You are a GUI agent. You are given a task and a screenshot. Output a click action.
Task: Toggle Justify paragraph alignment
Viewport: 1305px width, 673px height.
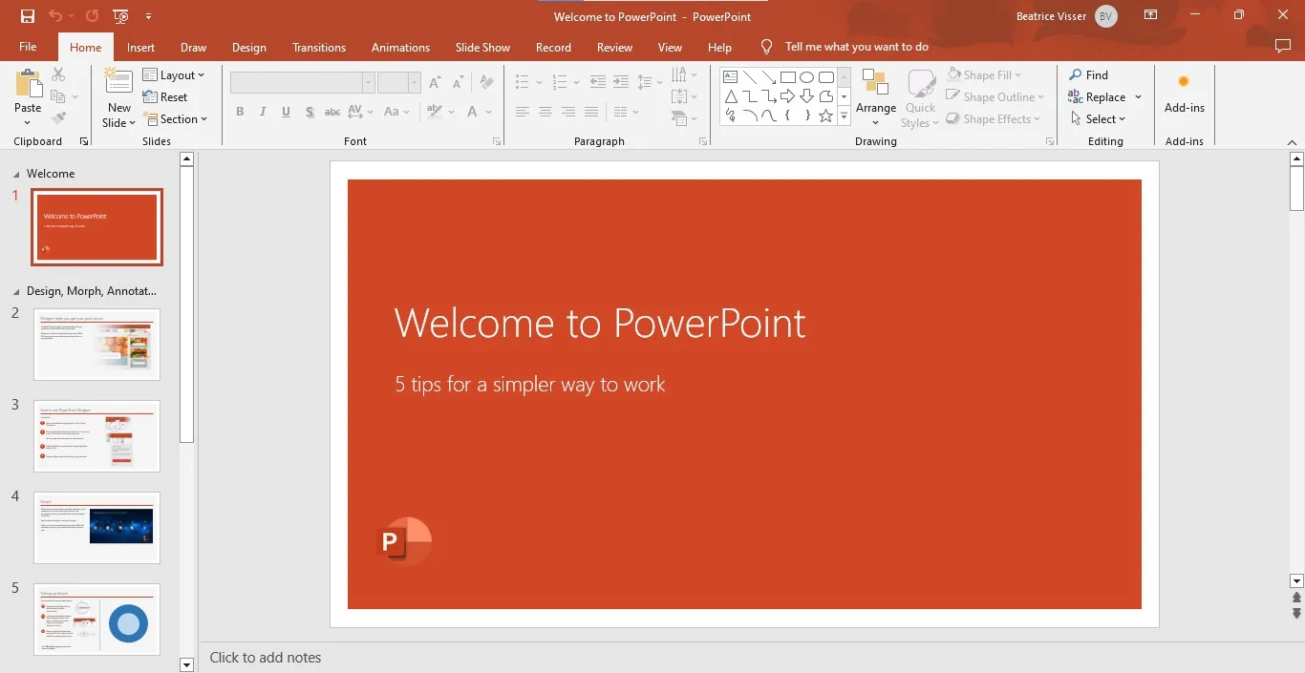coord(591,112)
